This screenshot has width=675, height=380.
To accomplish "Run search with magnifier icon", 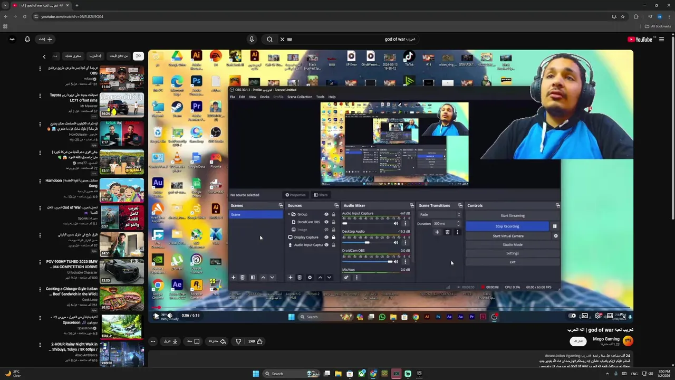I will pyautogui.click(x=269, y=39).
